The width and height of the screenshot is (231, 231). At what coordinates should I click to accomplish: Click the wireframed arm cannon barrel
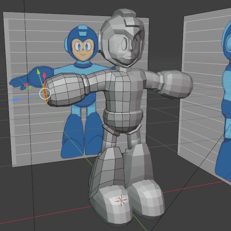tap(65, 89)
